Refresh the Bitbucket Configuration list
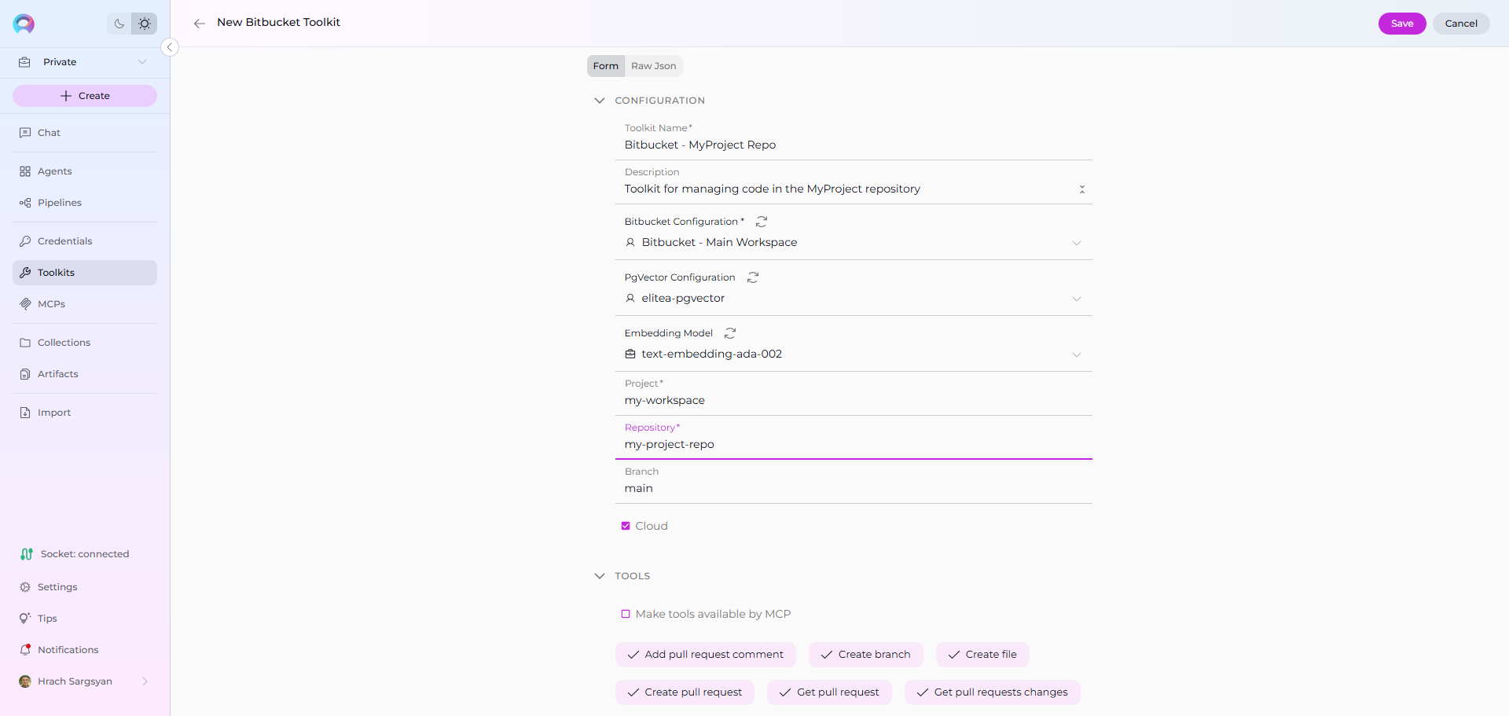 pos(761,222)
